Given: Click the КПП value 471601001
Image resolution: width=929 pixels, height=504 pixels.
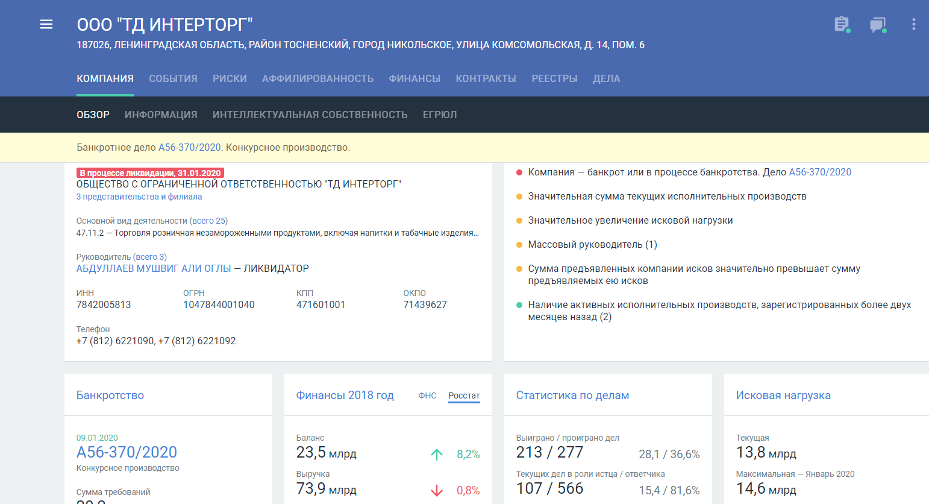Looking at the screenshot, I should (x=321, y=304).
